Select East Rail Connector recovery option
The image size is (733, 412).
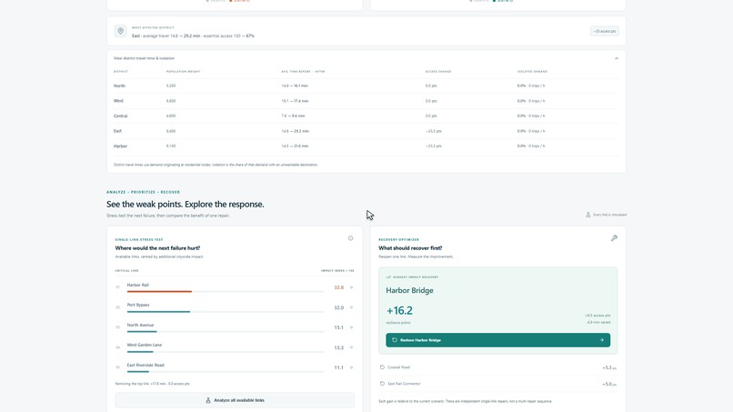coord(497,384)
